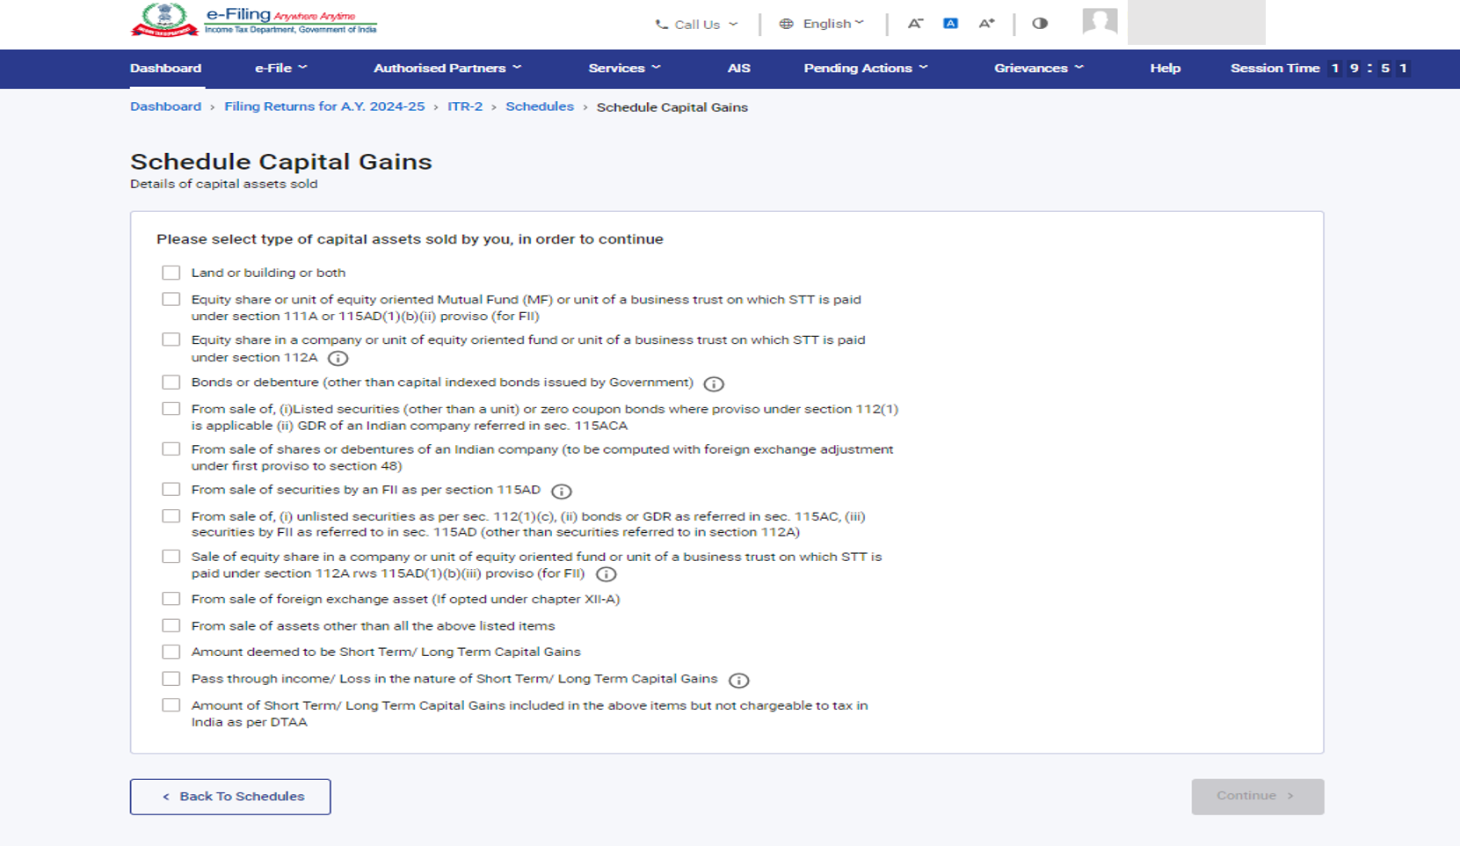The image size is (1460, 846).
Task: Click info icon next to Pass through income
Action: [739, 680]
